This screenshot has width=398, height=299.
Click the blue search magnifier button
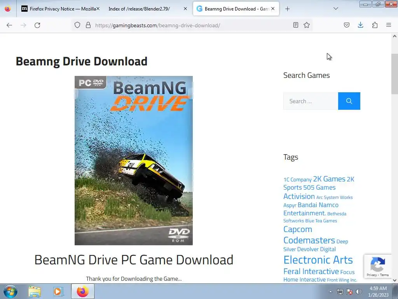click(349, 101)
